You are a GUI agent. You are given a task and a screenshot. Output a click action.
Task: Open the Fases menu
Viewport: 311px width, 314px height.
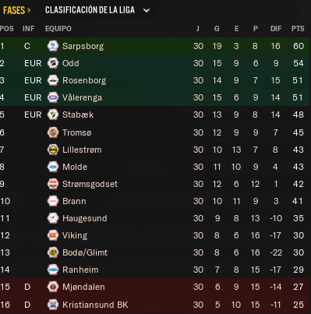[16, 10]
